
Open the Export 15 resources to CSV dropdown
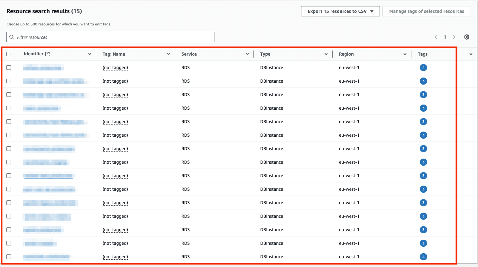[340, 11]
